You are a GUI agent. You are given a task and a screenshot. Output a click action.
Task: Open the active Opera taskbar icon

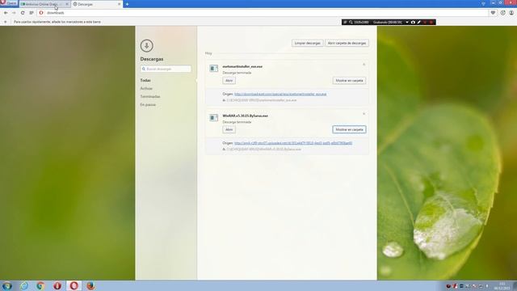point(74,285)
